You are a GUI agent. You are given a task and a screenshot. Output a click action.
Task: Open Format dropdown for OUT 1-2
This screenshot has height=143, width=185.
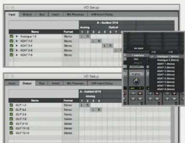[x=68, y=105]
